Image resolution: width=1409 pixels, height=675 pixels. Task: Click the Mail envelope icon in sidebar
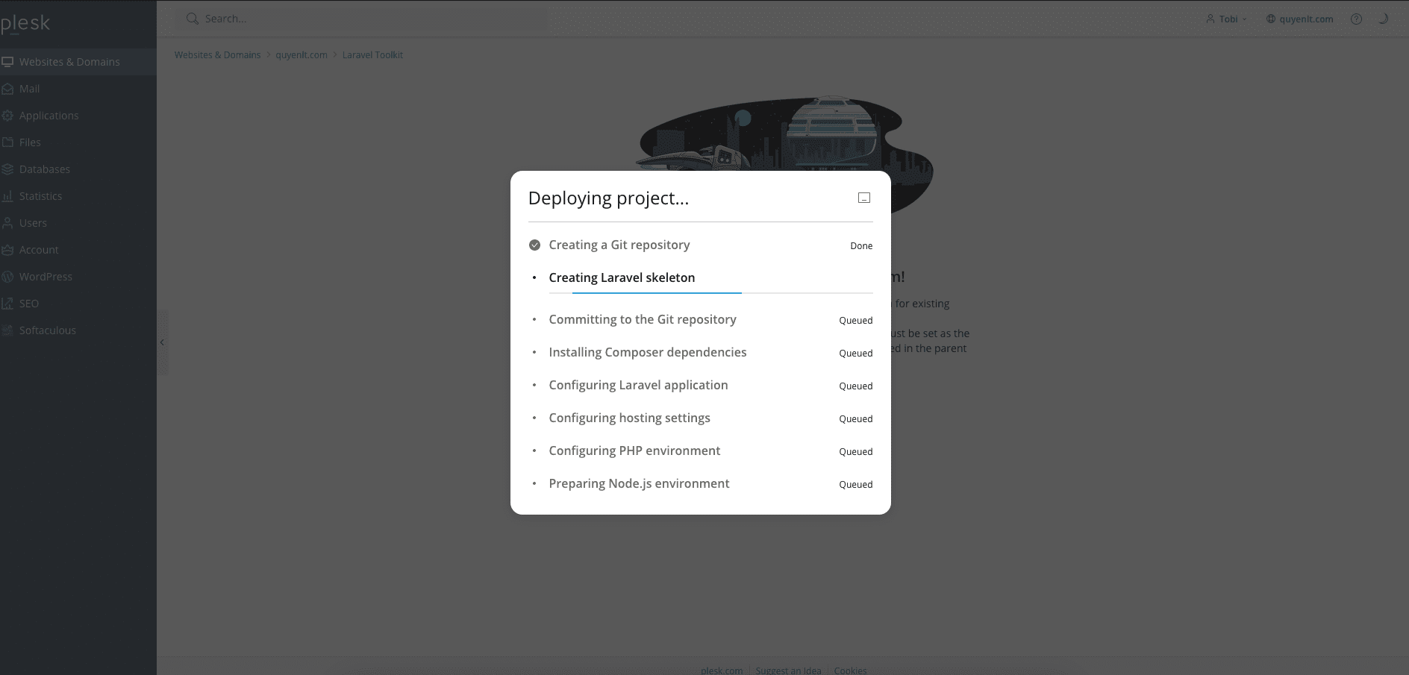tap(7, 89)
